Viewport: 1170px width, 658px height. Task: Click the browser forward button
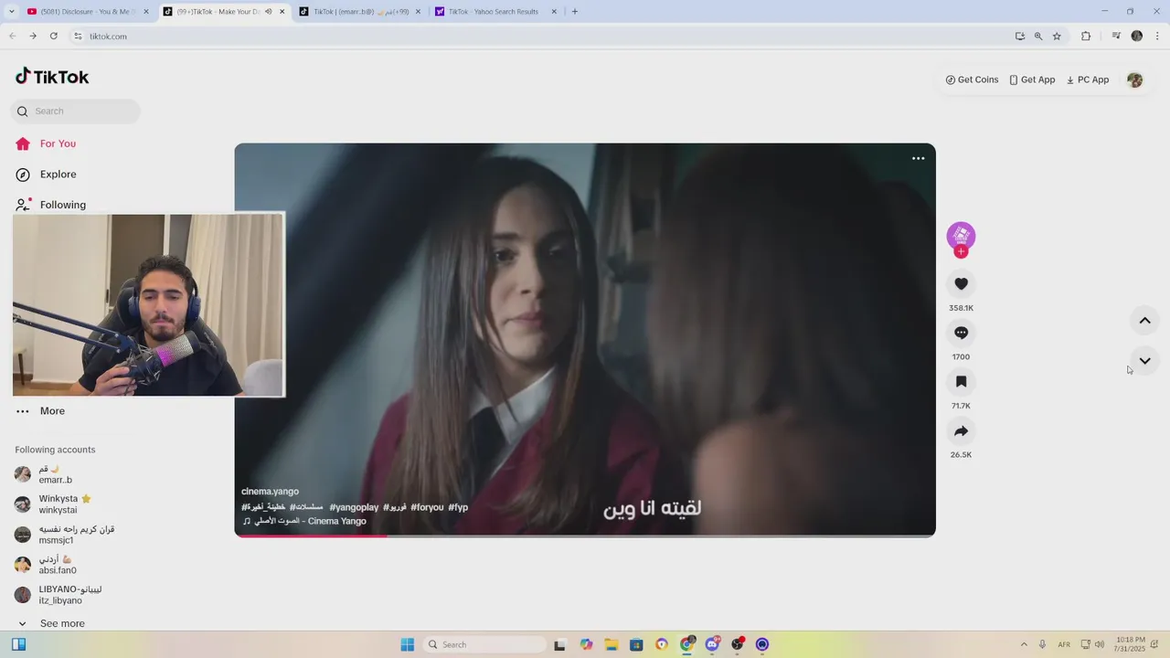[33, 37]
